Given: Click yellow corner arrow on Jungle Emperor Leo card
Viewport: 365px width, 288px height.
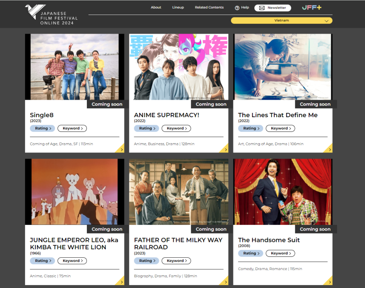Looking at the screenshot, I should tap(121, 281).
